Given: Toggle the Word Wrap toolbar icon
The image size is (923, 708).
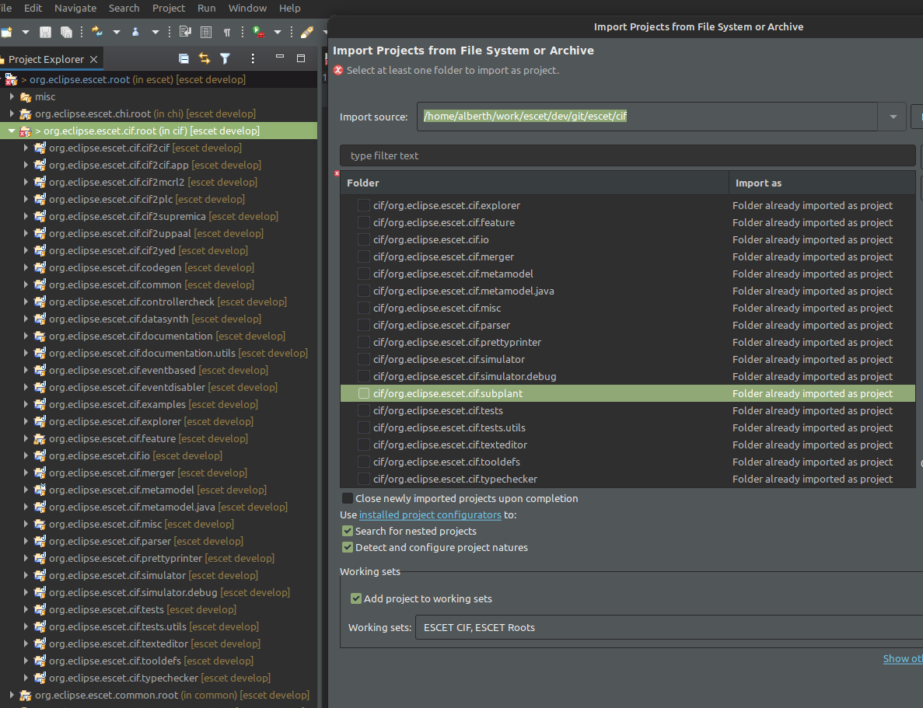Looking at the screenshot, I should 185,32.
